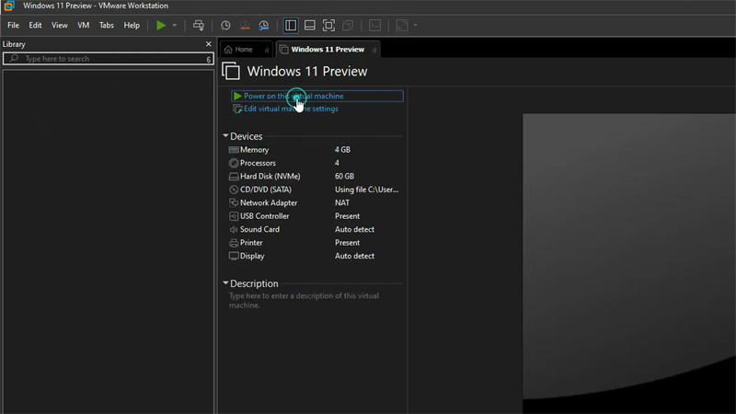Take a snapshot with the clock icon
The image size is (736, 414).
click(x=225, y=26)
